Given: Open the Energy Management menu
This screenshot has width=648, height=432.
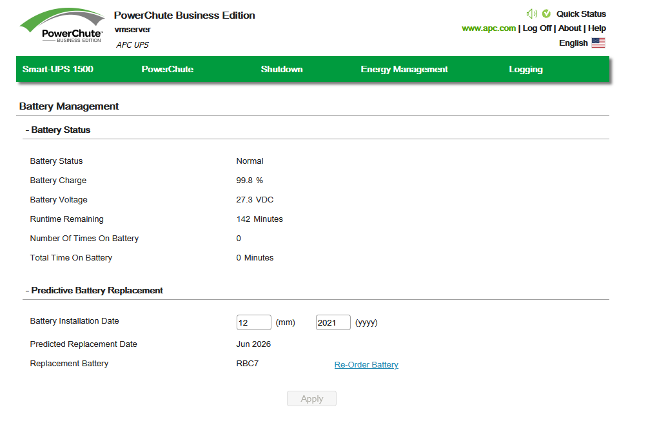Looking at the screenshot, I should (x=404, y=70).
